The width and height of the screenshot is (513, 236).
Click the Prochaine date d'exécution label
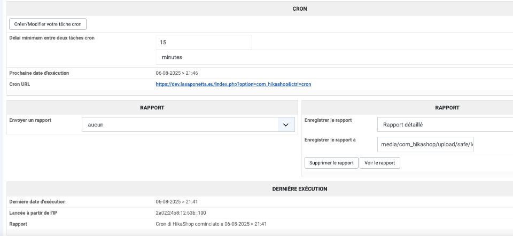click(39, 73)
